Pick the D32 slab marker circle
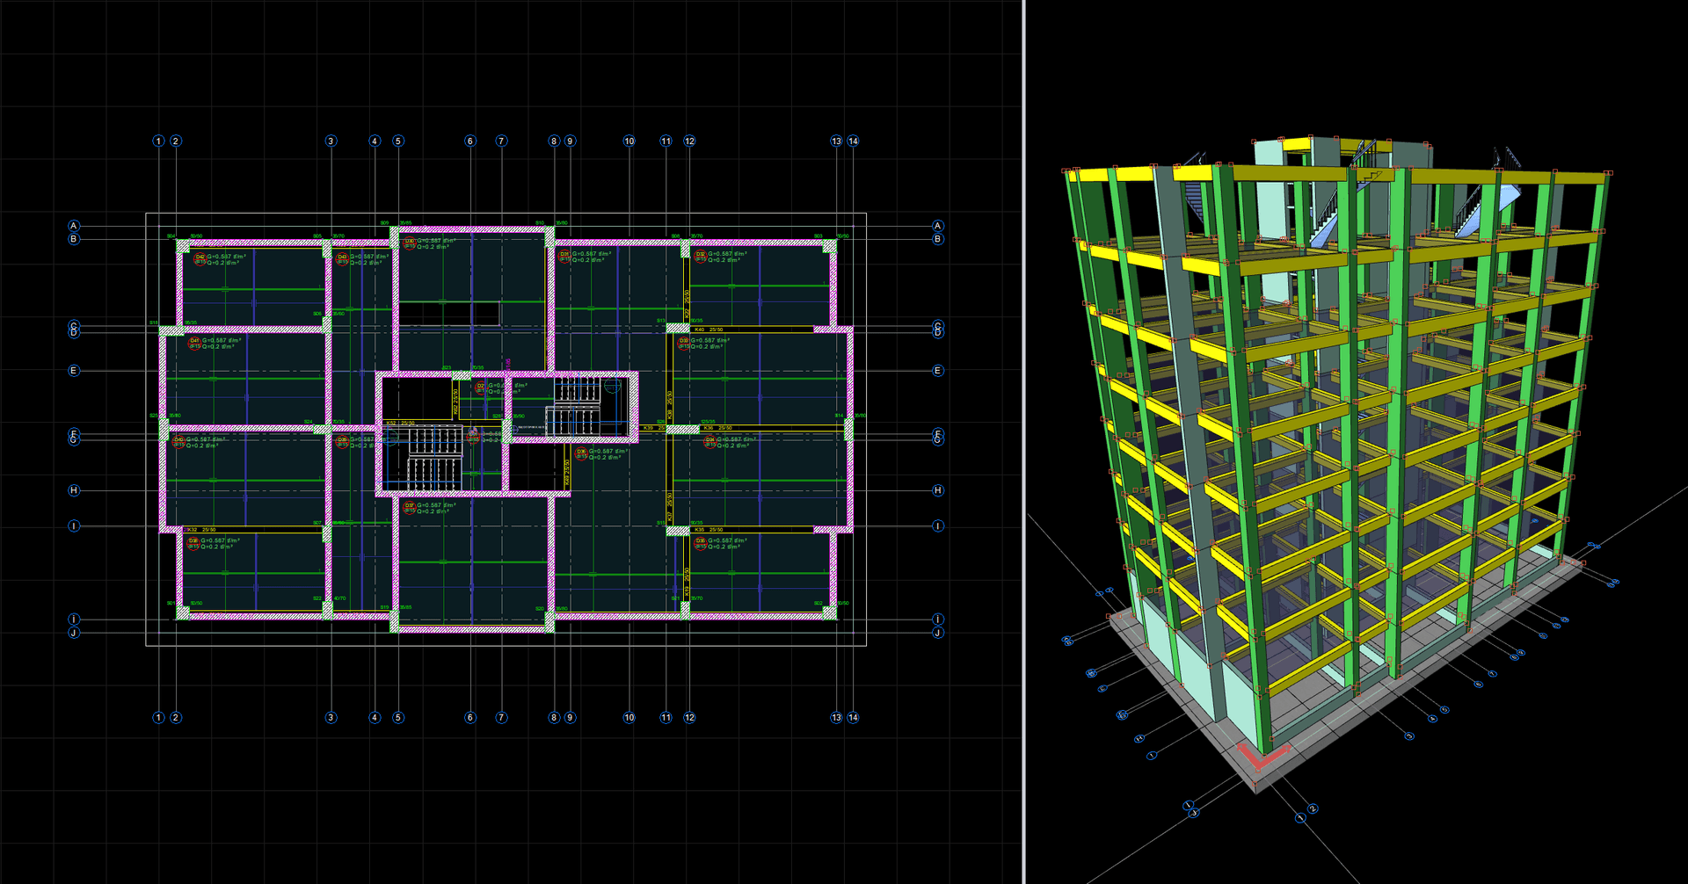The width and height of the screenshot is (1688, 884). tap(701, 257)
